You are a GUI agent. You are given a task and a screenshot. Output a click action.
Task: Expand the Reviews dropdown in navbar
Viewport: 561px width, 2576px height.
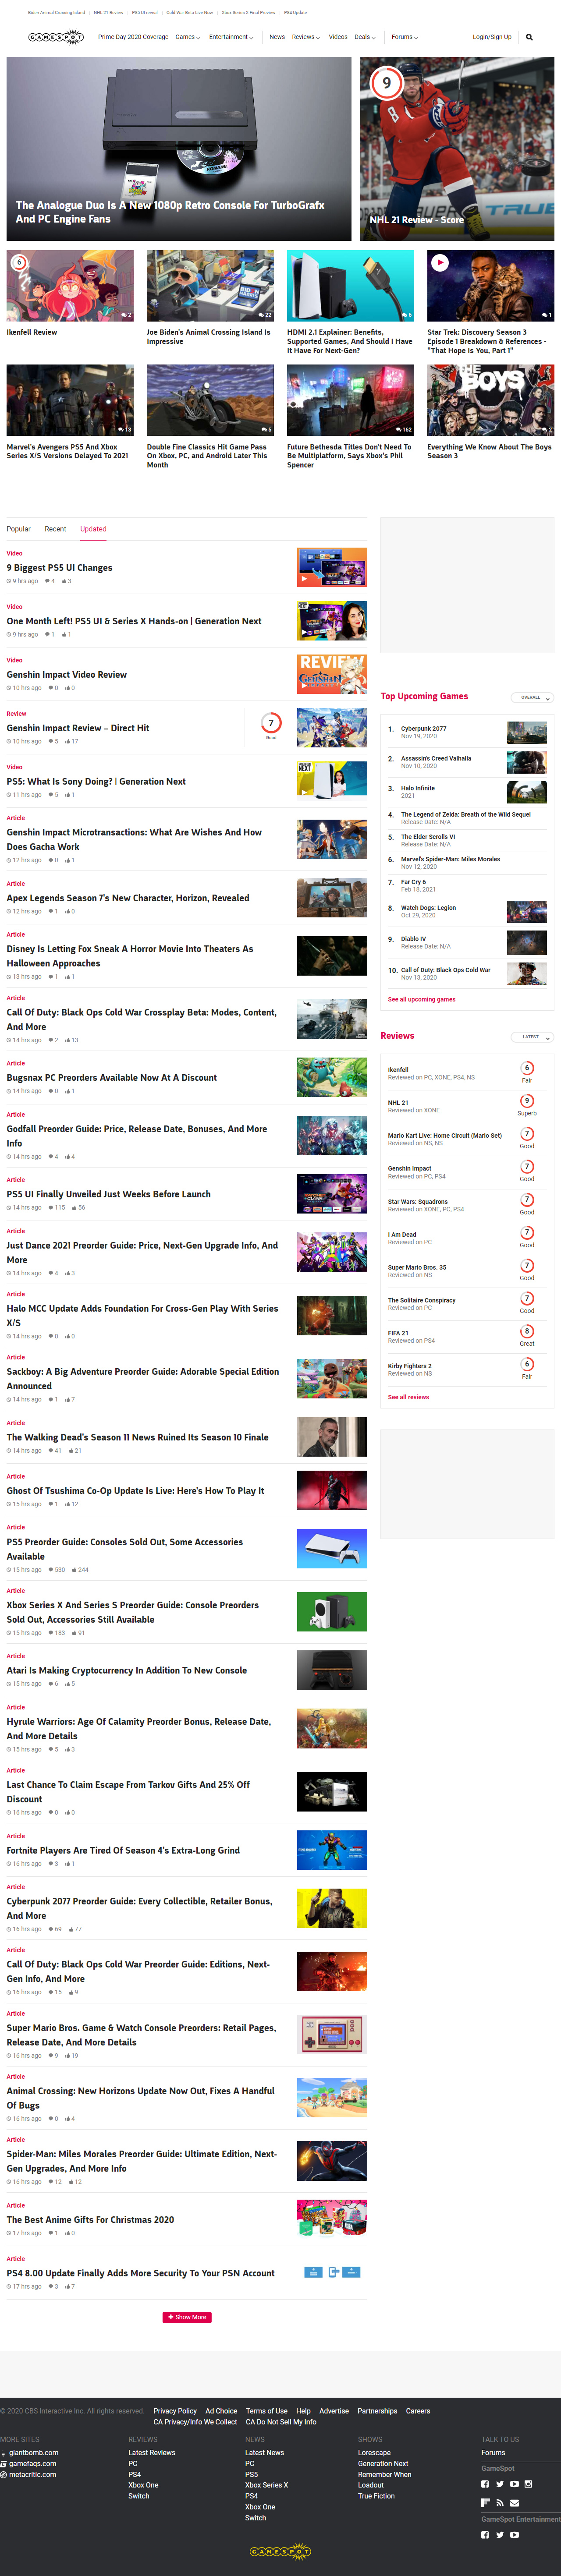click(x=306, y=37)
